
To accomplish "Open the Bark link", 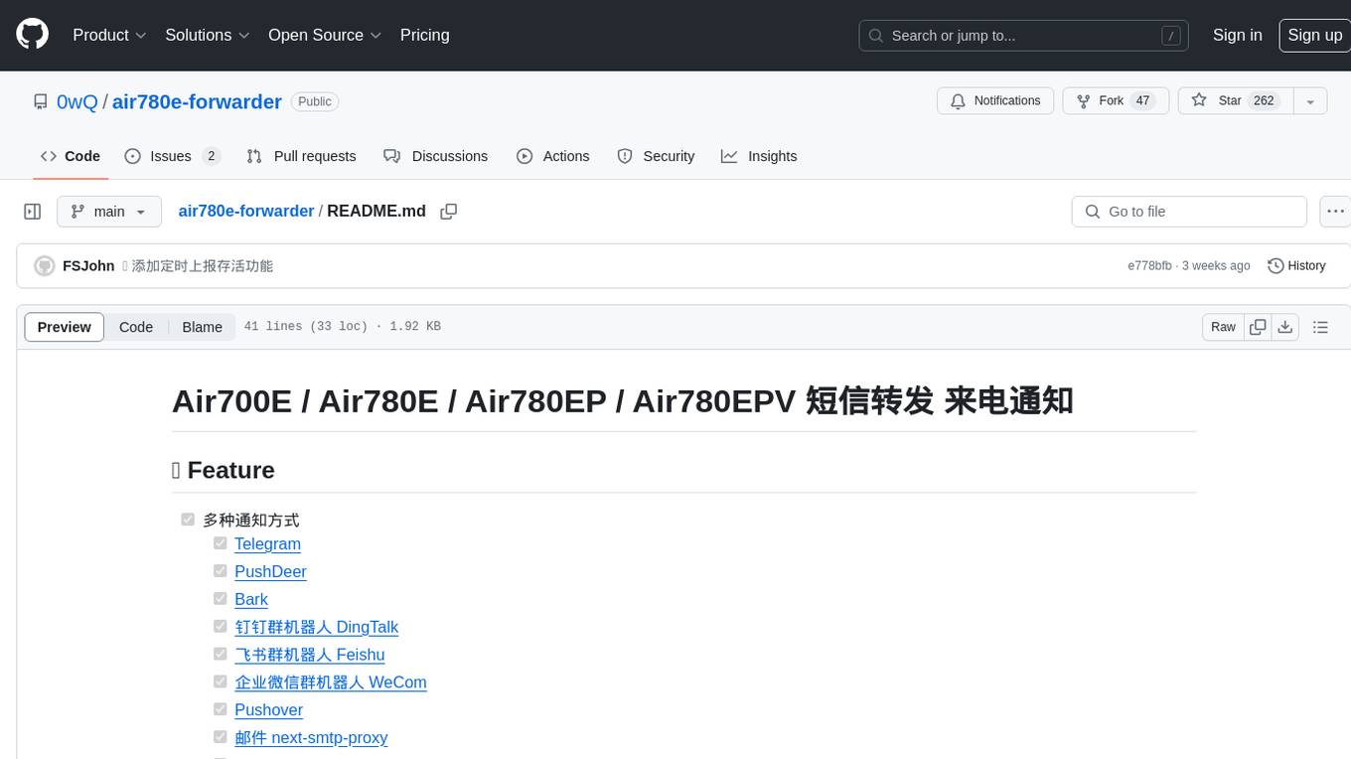I will pyautogui.click(x=251, y=599).
